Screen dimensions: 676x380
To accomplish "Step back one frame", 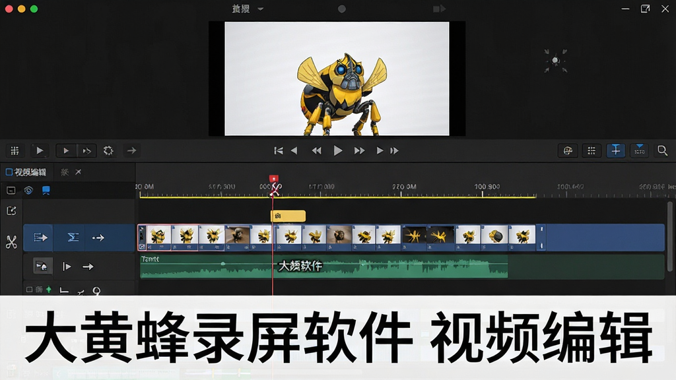I will coord(294,150).
